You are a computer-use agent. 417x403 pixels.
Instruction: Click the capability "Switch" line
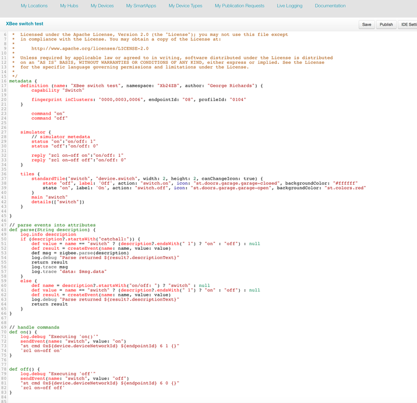pos(58,91)
